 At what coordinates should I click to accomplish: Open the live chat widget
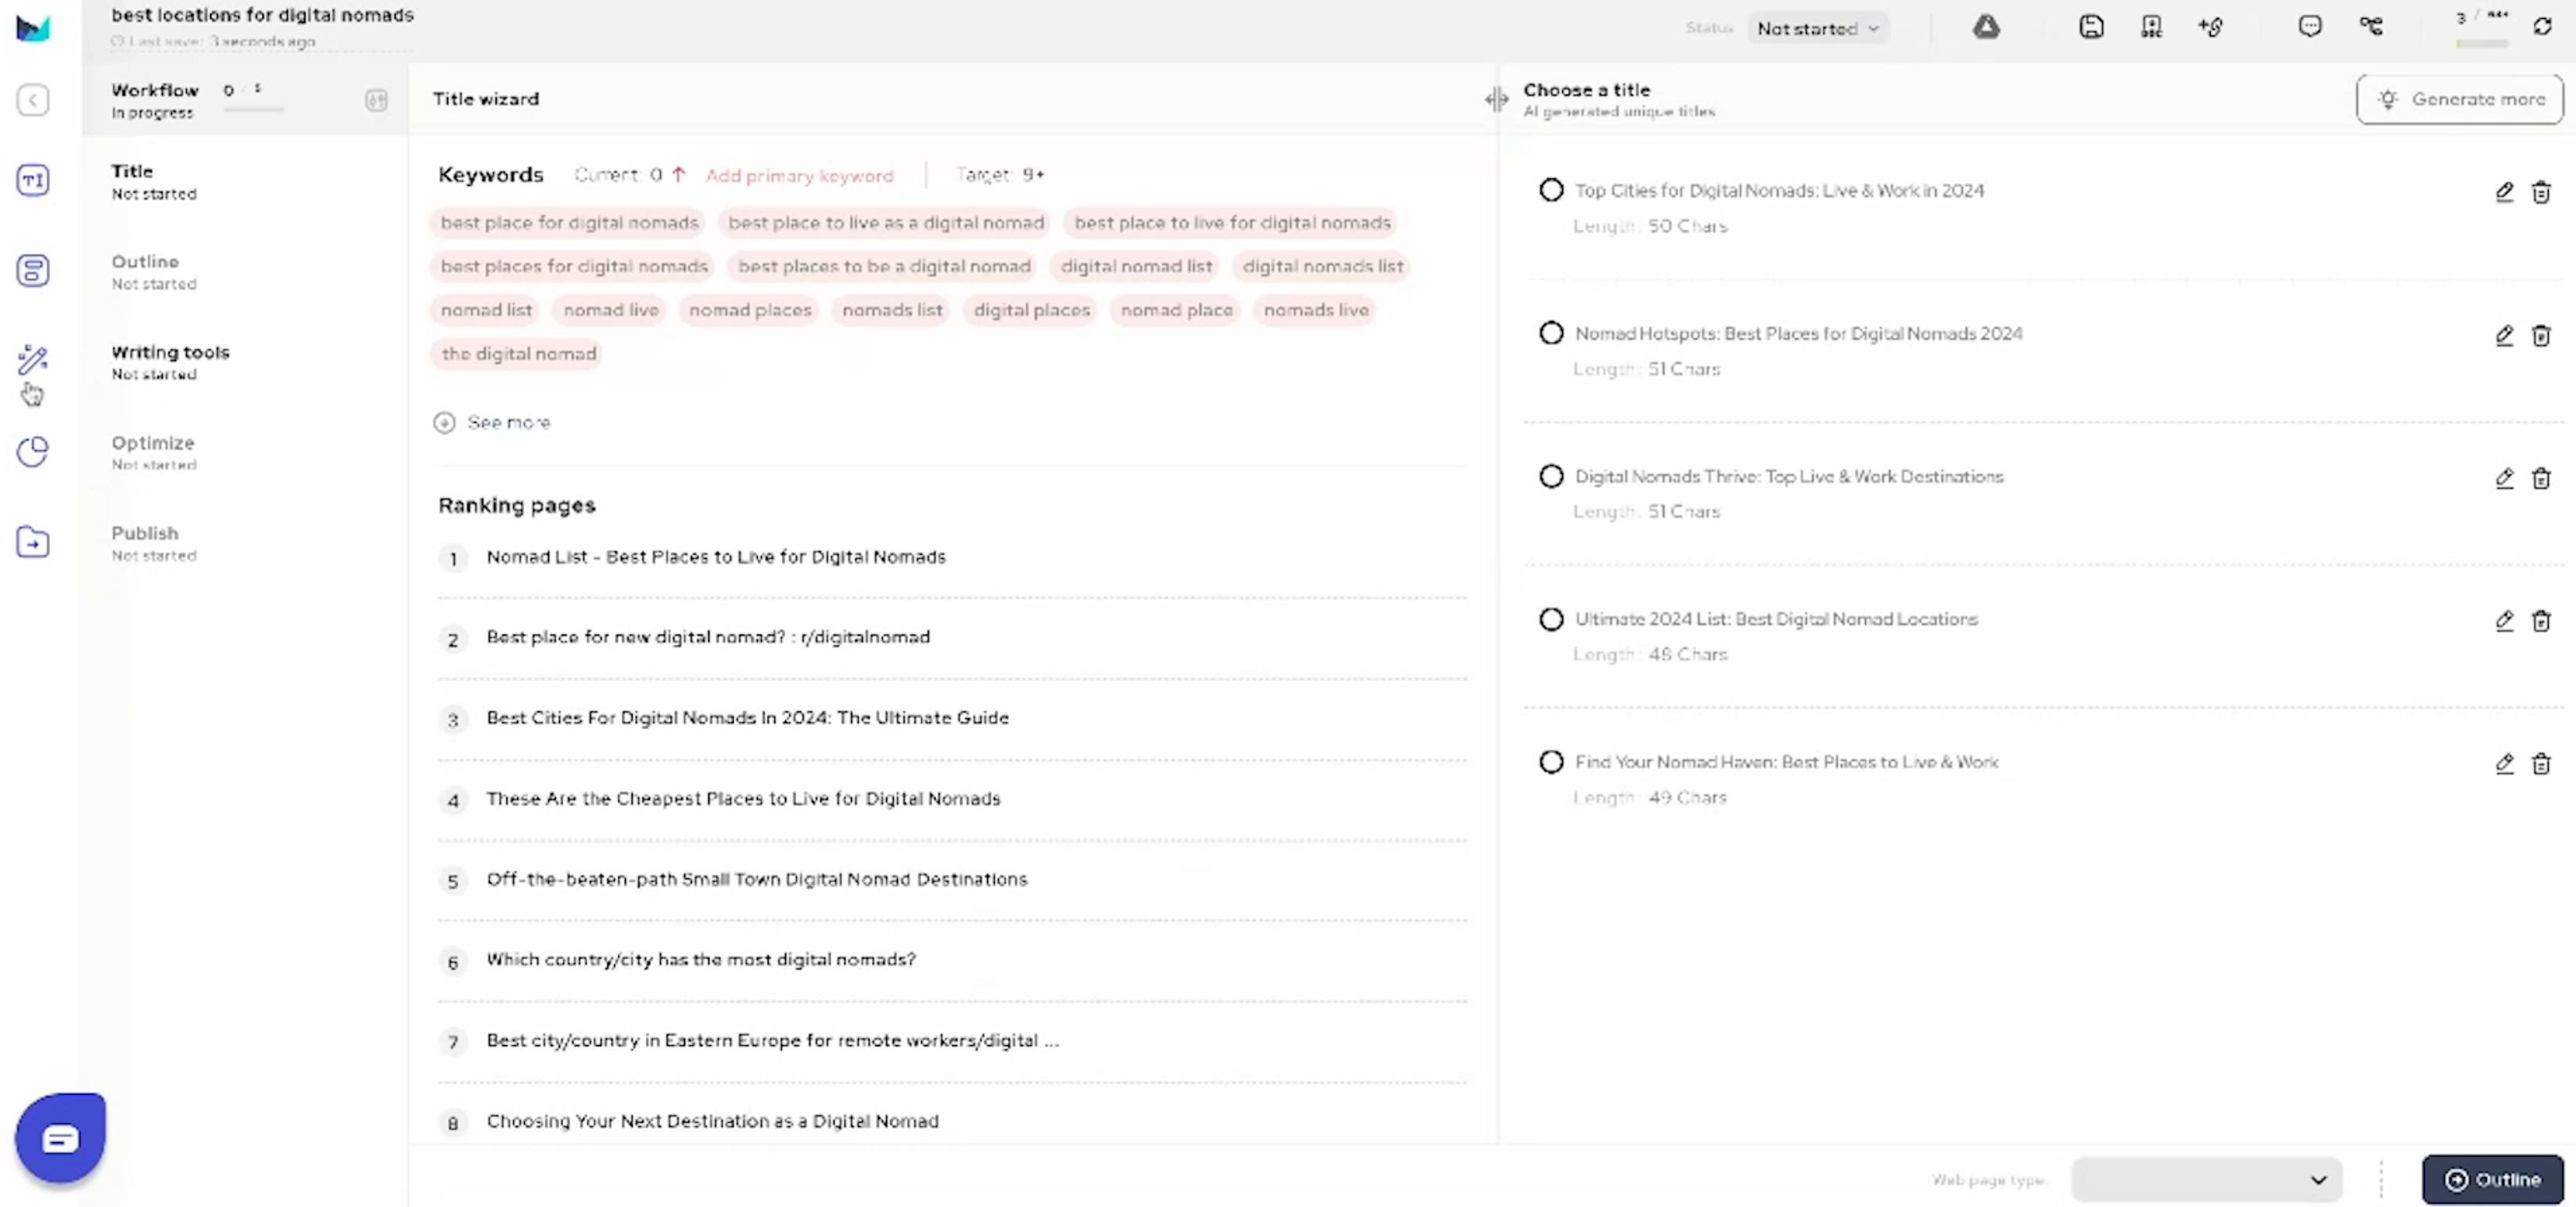pyautogui.click(x=60, y=1138)
